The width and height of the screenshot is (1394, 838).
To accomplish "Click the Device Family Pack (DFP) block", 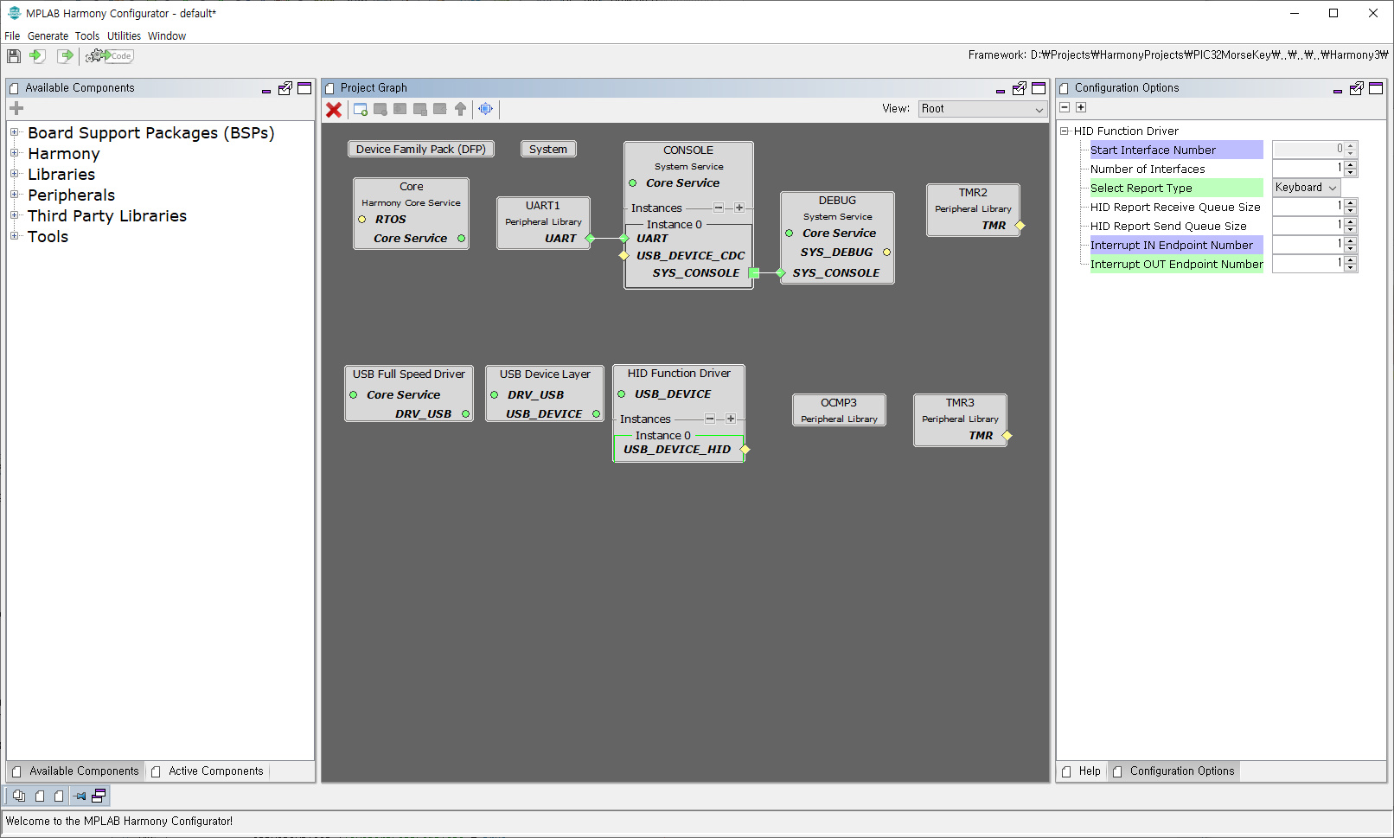I will [x=421, y=149].
